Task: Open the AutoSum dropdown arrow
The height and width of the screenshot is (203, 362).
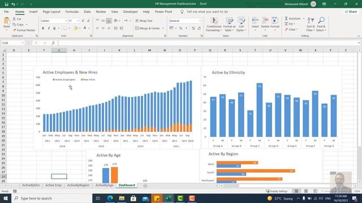Action: point(304,19)
